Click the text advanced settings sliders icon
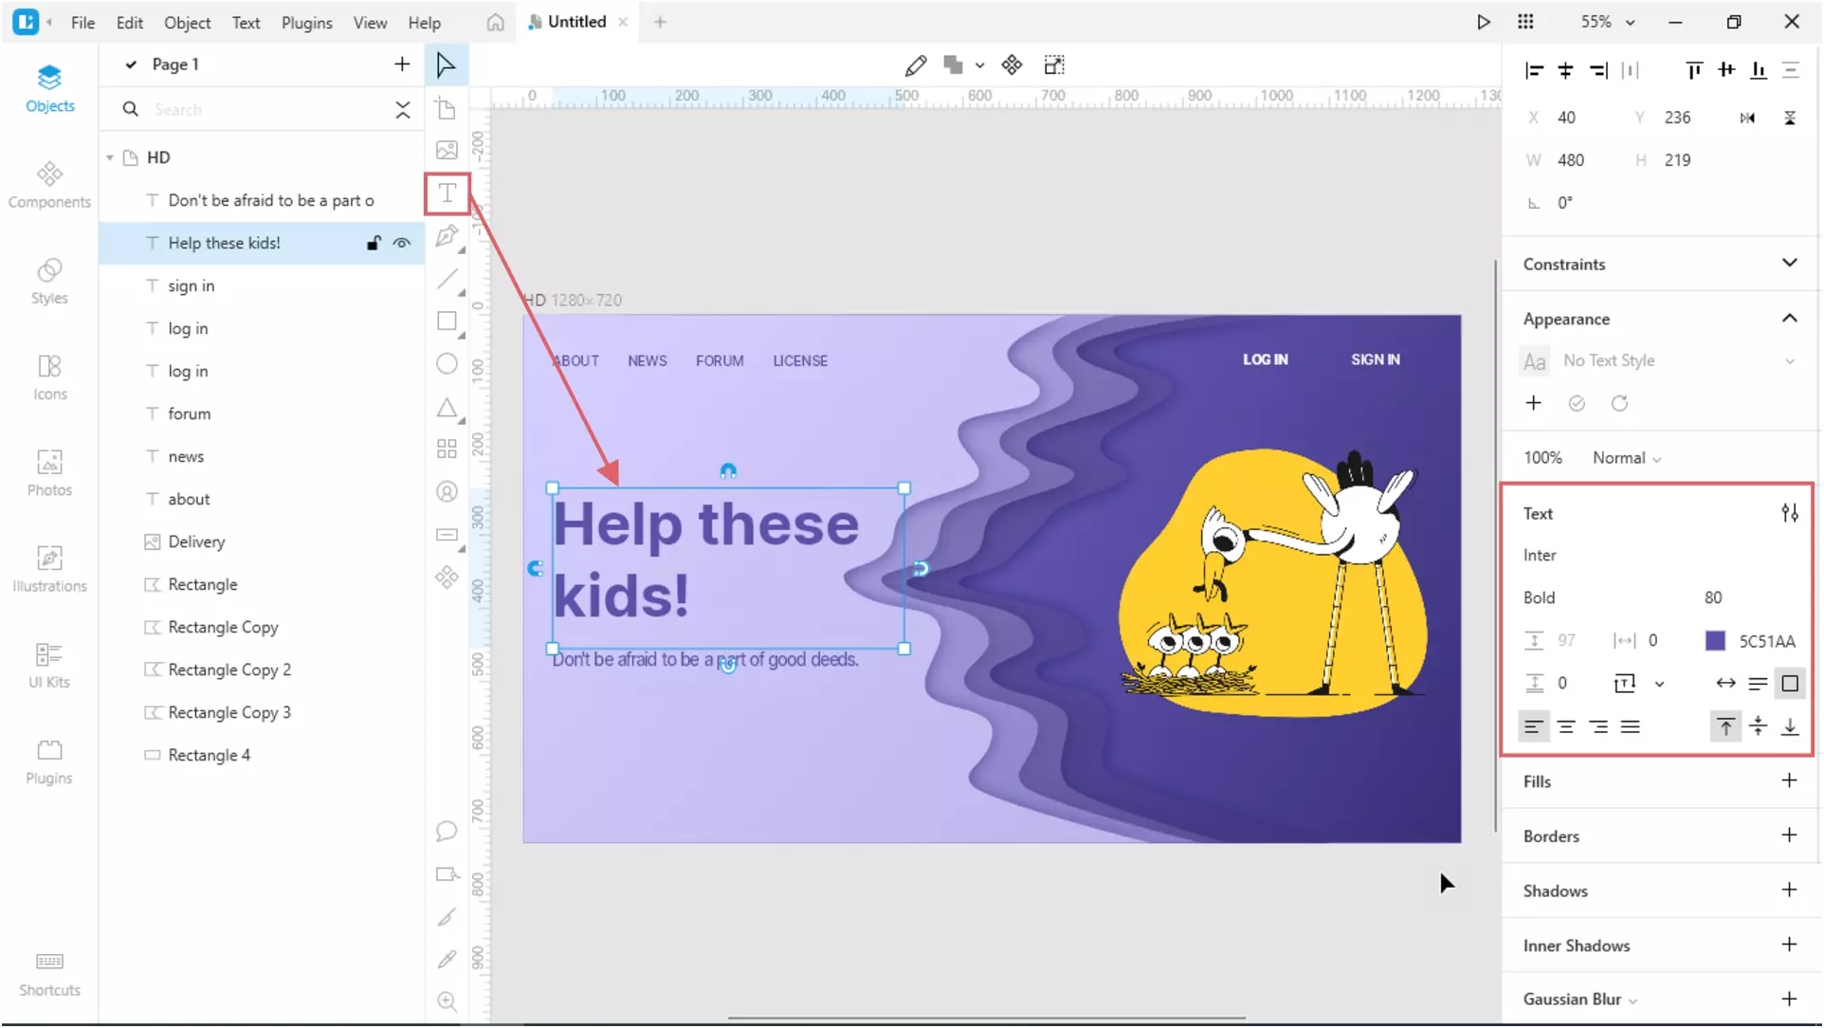Screen dimensions: 1824x1028 point(1790,513)
